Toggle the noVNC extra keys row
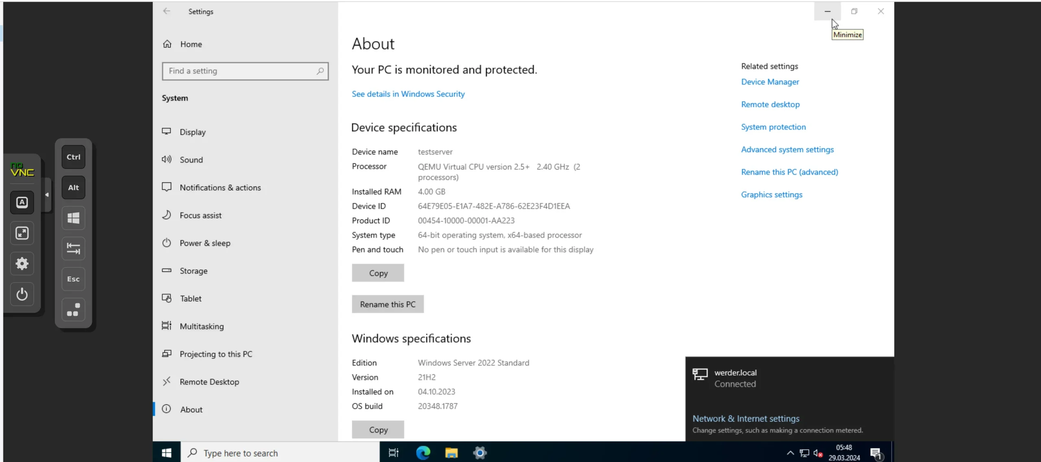Screen dimensions: 1041x462 click(x=73, y=309)
